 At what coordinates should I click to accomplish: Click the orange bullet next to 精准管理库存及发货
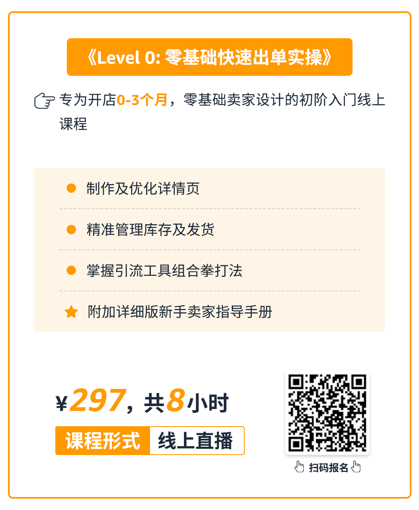[72, 229]
